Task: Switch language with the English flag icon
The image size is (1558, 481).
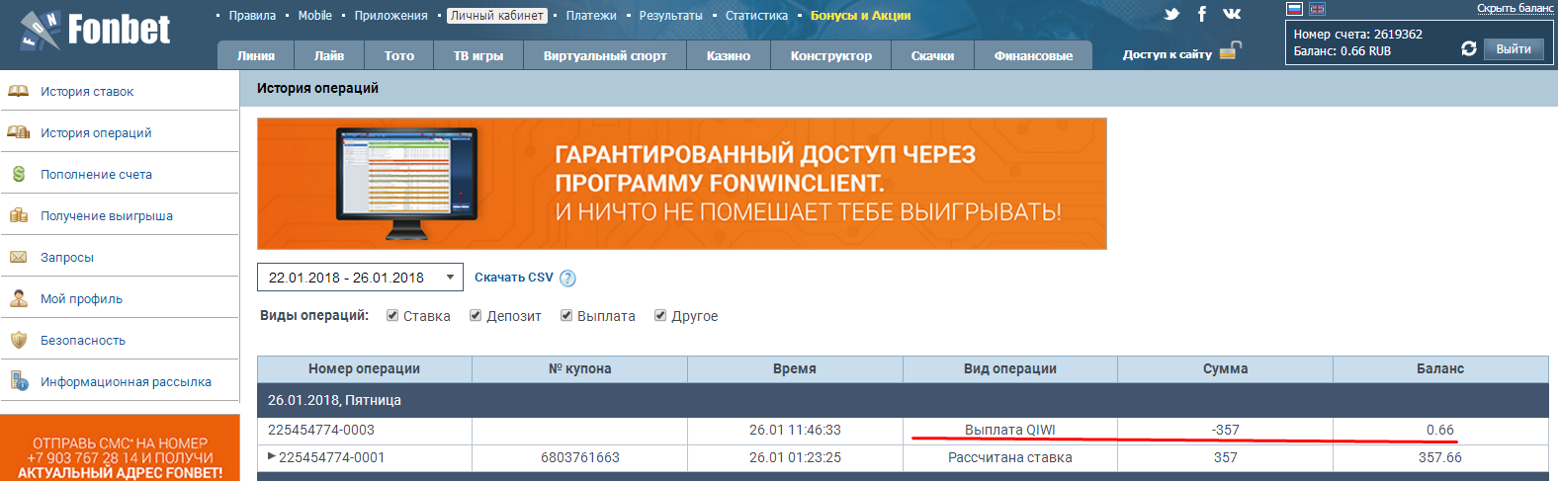Action: (x=1317, y=9)
